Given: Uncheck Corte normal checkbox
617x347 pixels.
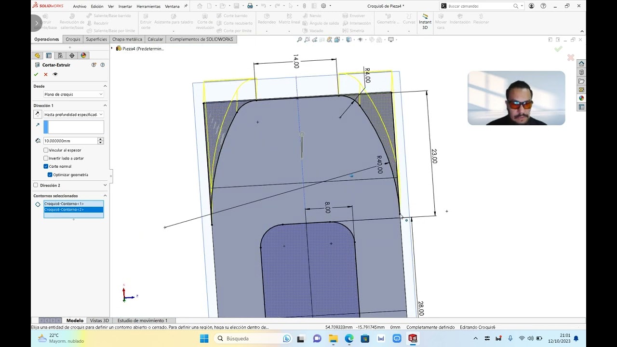Looking at the screenshot, I should point(46,166).
